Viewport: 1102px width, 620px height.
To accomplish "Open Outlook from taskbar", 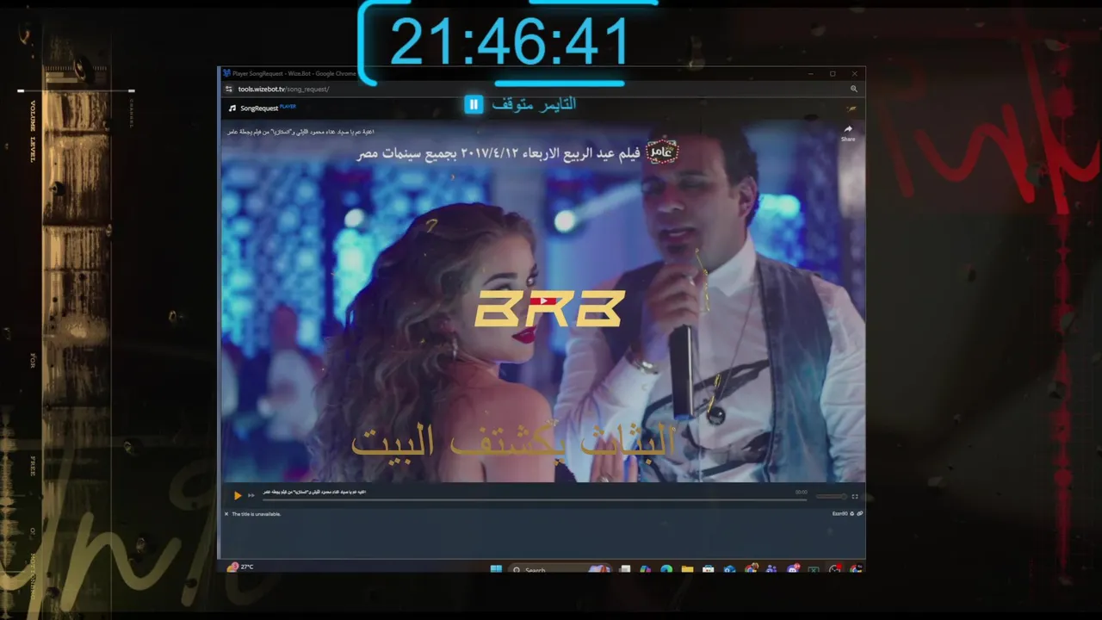I will (729, 569).
